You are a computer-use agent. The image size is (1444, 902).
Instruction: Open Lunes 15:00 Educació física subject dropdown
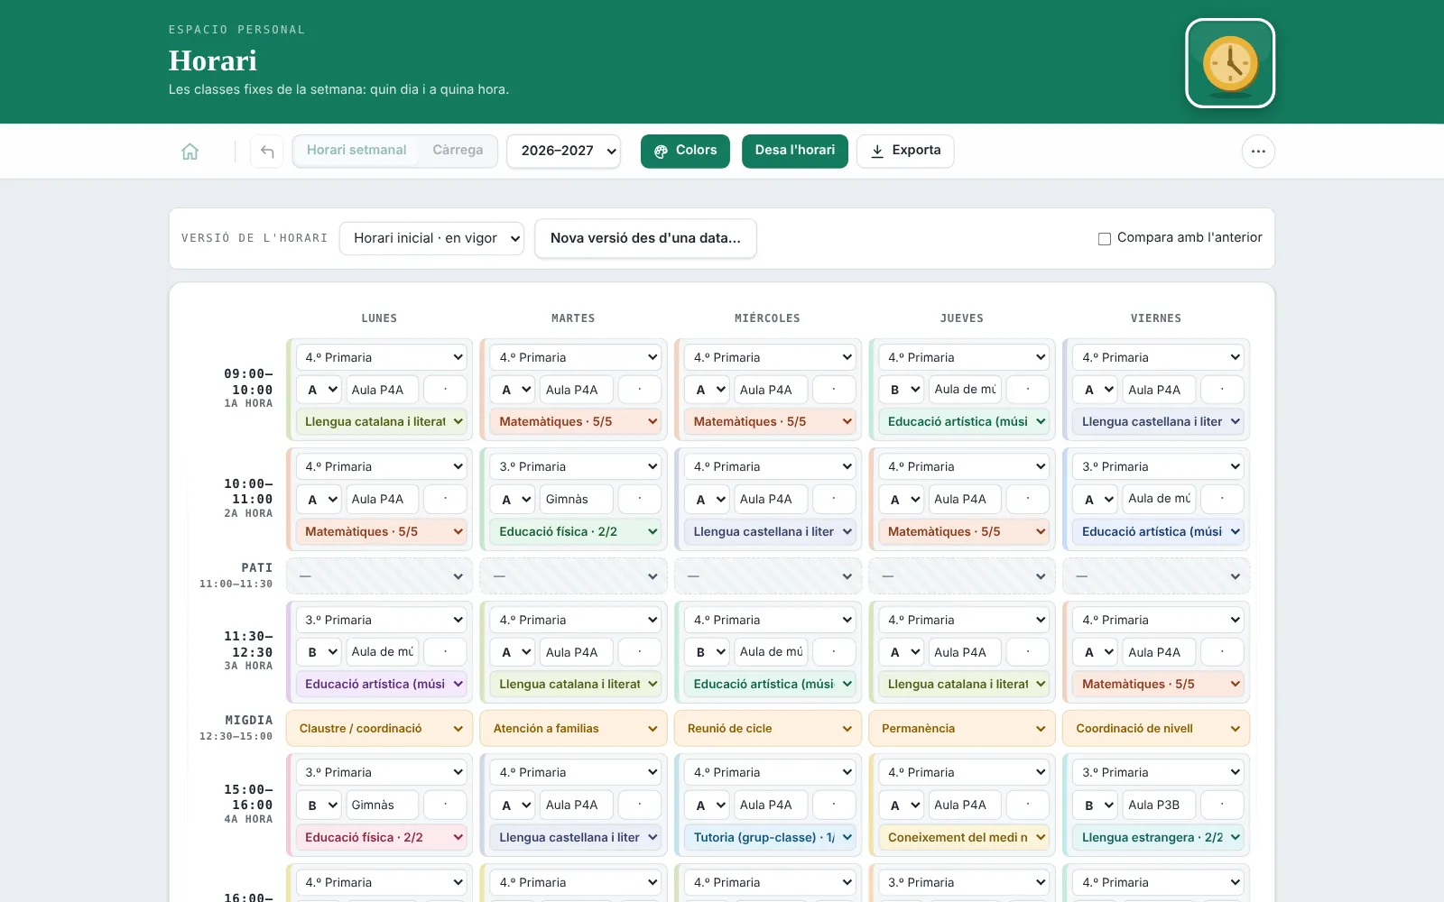[381, 837]
